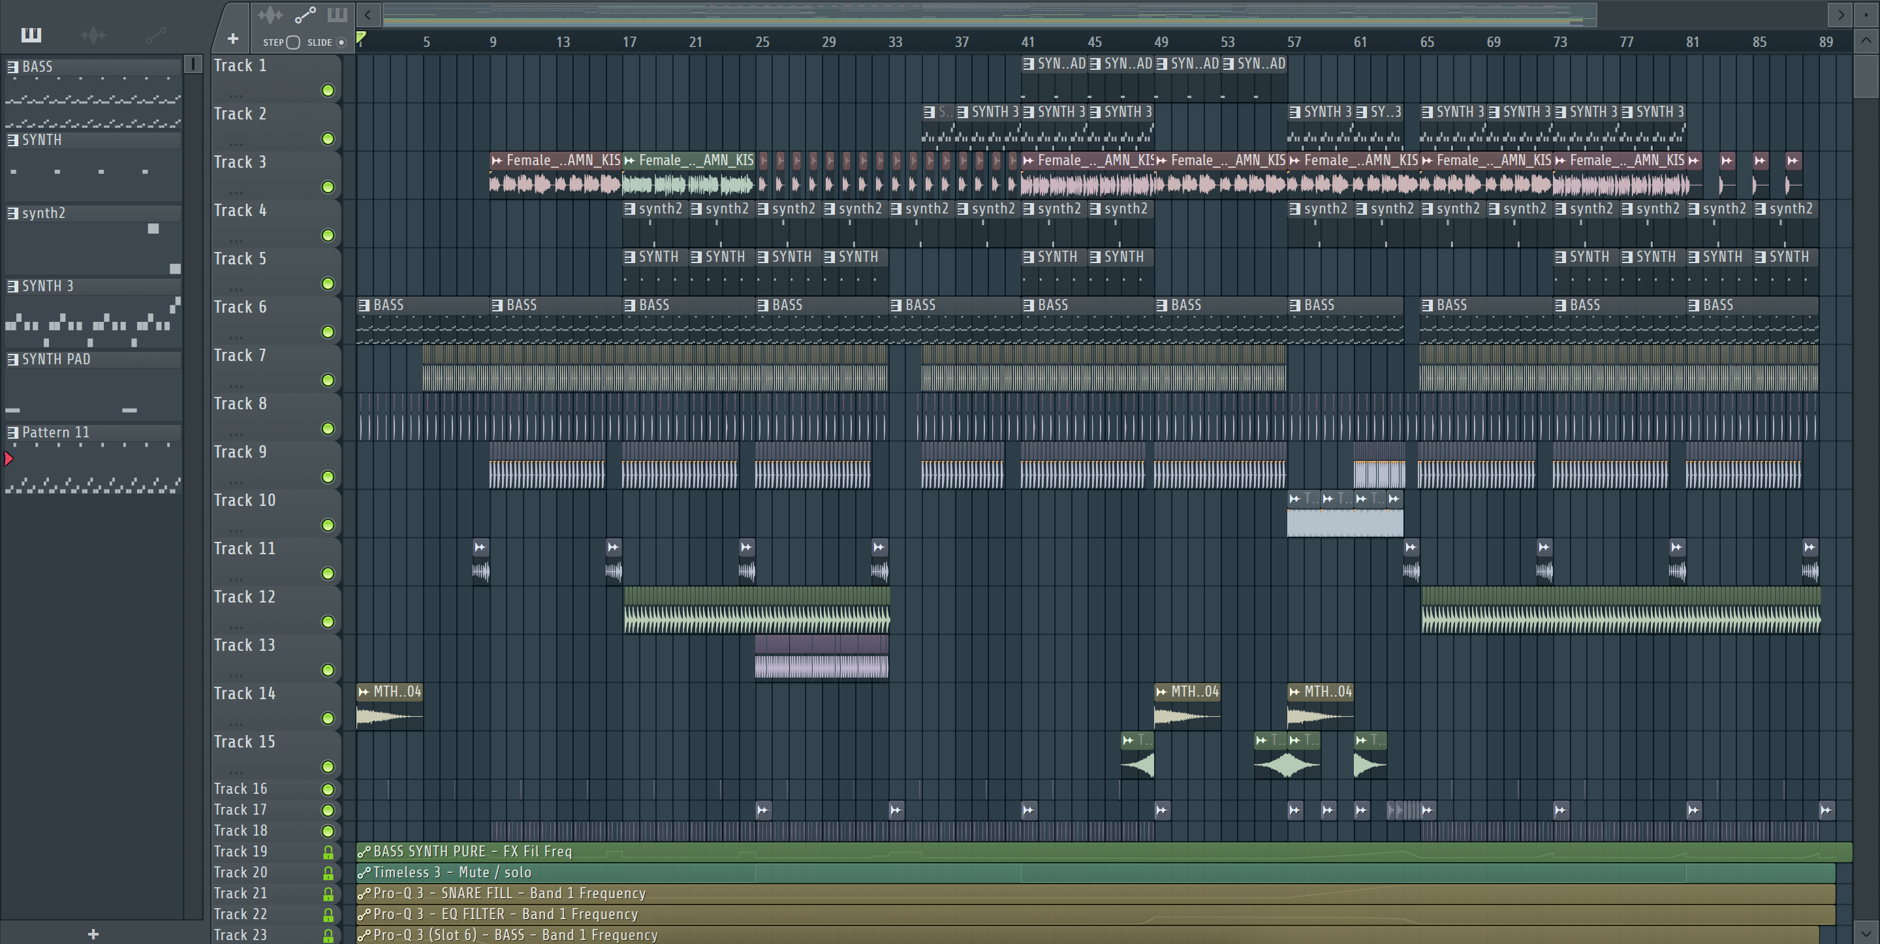Switch picker panel to patterns piano tab

31,35
